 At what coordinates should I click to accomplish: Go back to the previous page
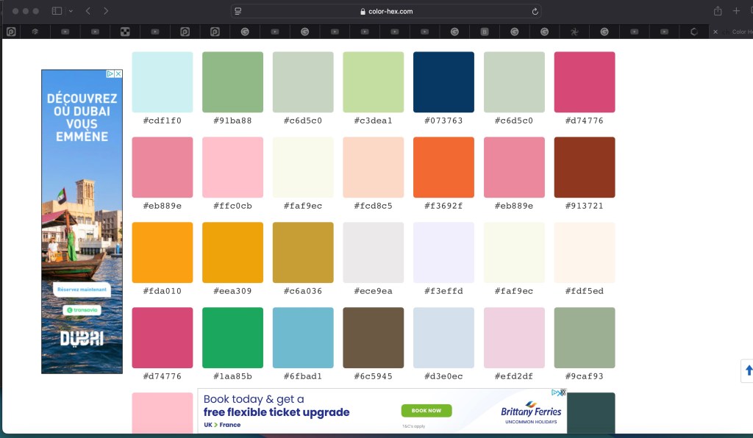[x=88, y=11]
